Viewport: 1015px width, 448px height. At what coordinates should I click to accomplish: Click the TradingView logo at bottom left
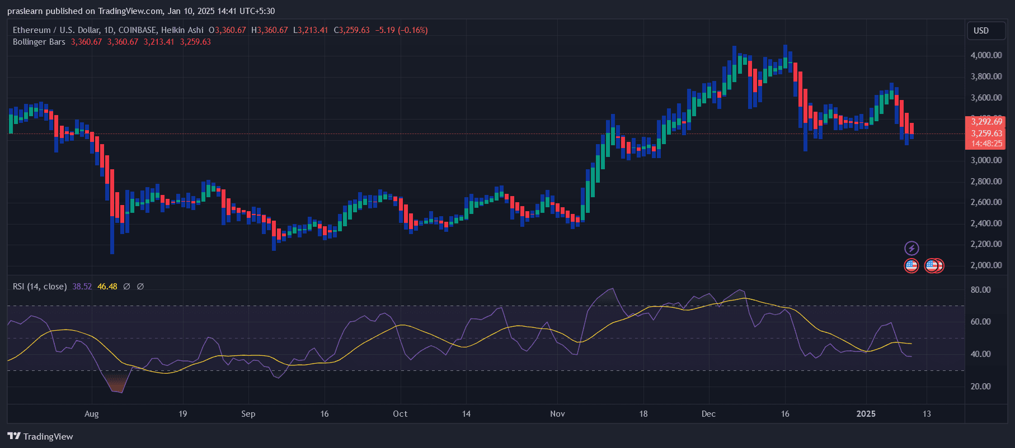pyautogui.click(x=40, y=436)
